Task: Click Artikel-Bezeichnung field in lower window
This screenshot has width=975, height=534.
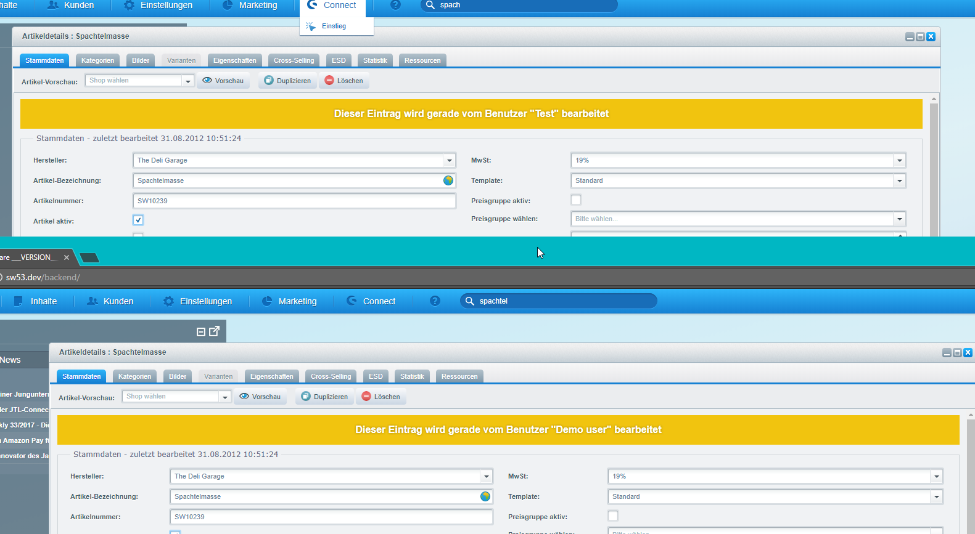Action: pyautogui.click(x=331, y=496)
